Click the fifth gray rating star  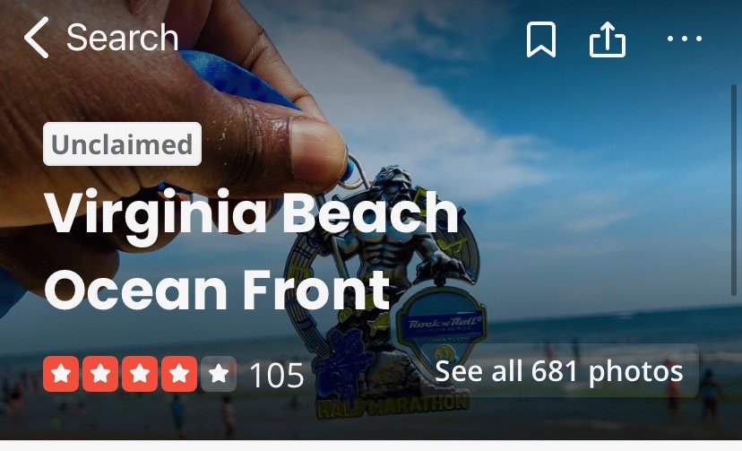pyautogui.click(x=218, y=374)
